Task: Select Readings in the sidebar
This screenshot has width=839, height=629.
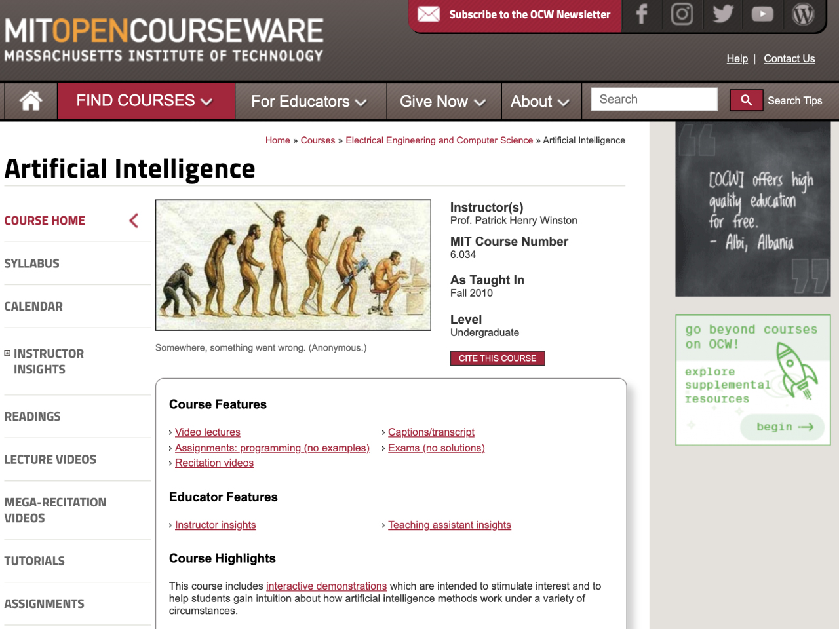Action: 32,416
